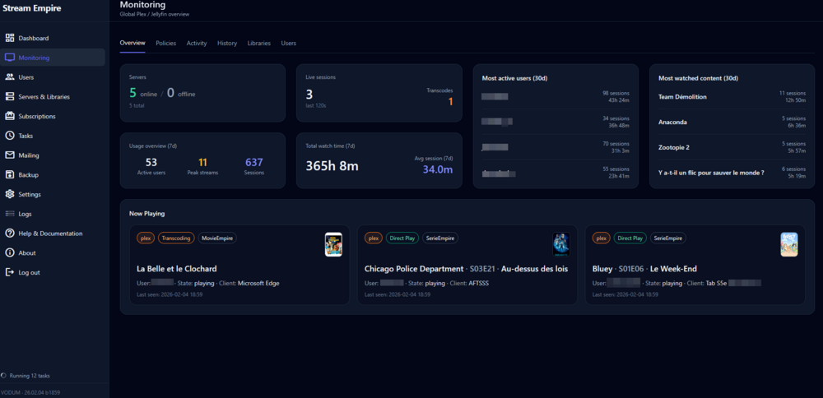Click the plex badge on Bluey card

(x=602, y=238)
